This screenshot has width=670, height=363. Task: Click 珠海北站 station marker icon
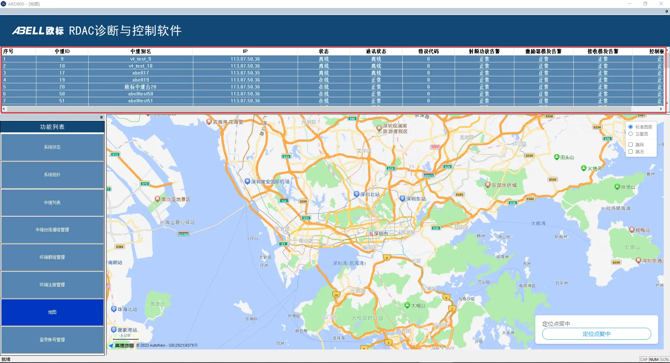click(114, 309)
